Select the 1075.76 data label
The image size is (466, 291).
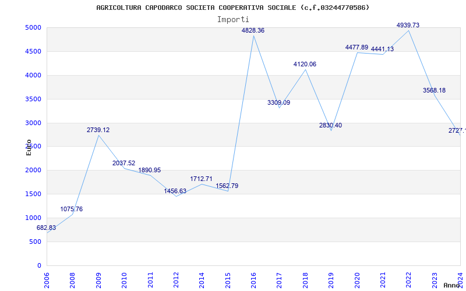[71, 209]
